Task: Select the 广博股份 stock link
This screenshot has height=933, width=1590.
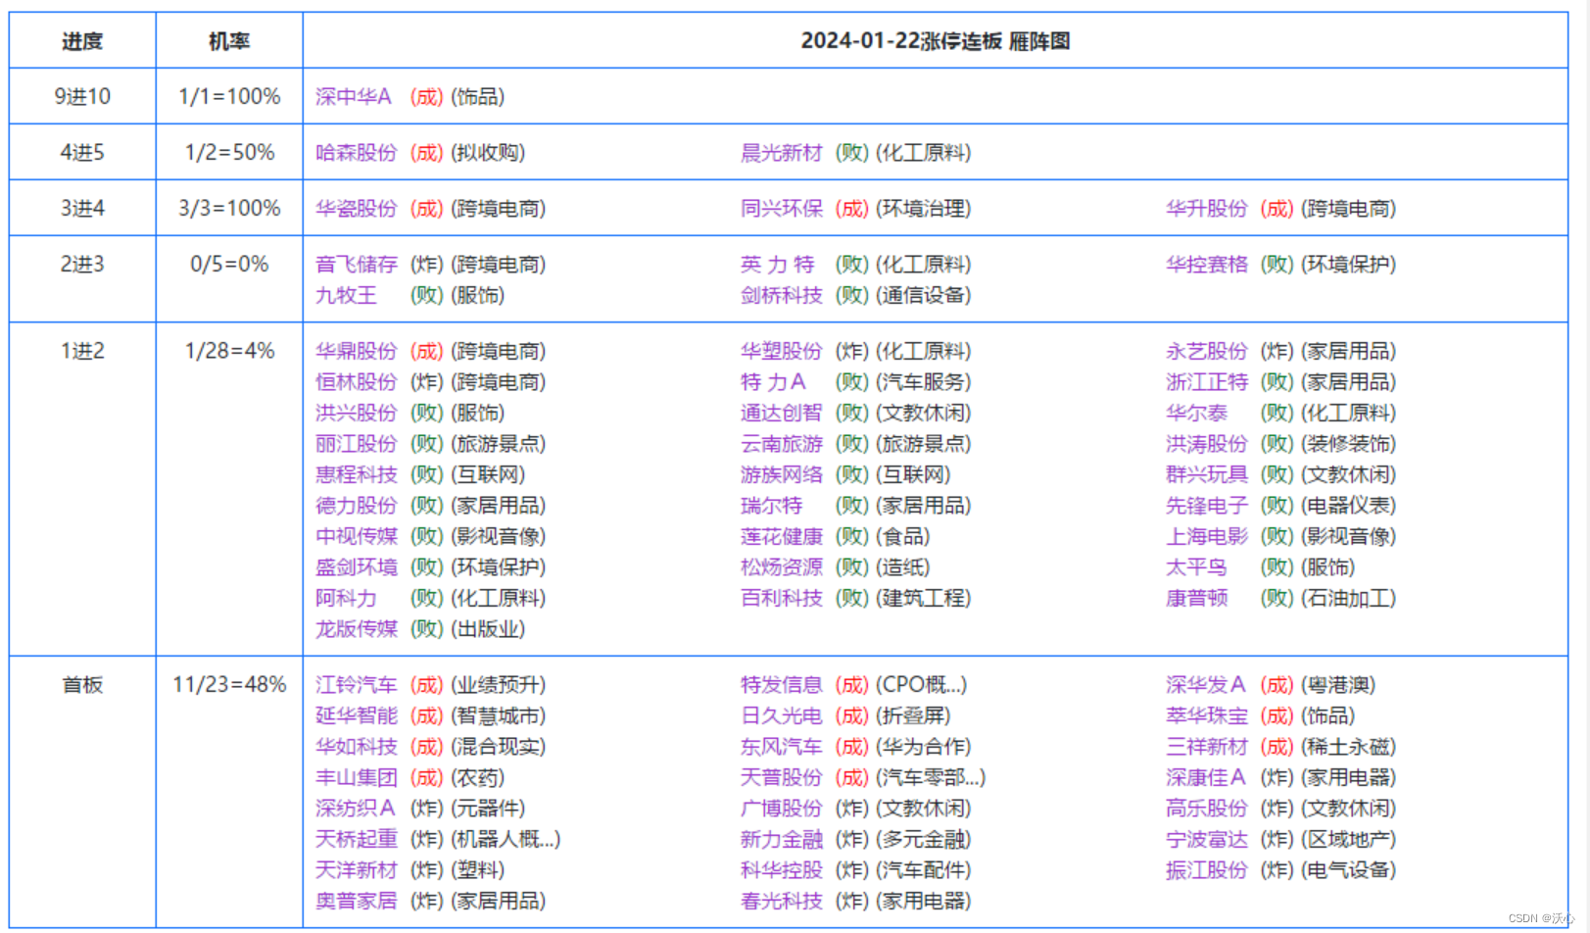Action: click(x=782, y=809)
